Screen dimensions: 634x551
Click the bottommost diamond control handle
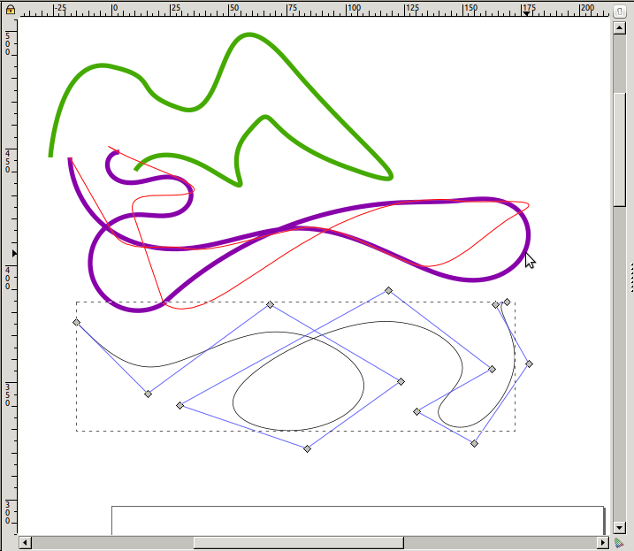pyautogui.click(x=307, y=449)
